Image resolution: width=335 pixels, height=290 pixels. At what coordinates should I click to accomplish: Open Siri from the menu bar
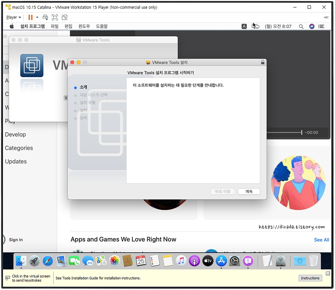312,26
